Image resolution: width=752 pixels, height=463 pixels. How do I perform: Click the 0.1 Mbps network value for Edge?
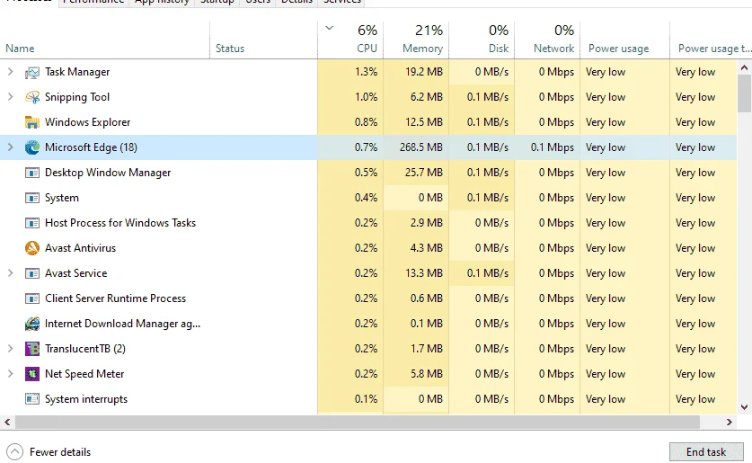pyautogui.click(x=552, y=147)
